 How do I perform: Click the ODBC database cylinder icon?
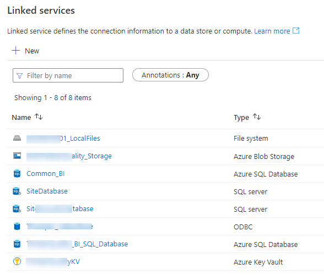point(17,226)
